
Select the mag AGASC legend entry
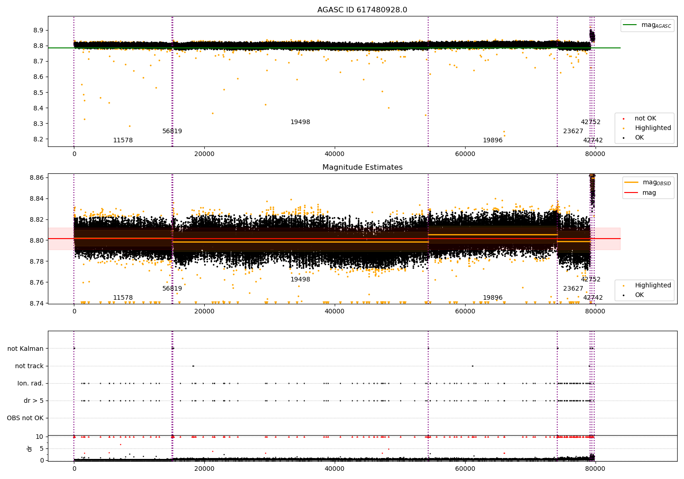[x=647, y=26]
